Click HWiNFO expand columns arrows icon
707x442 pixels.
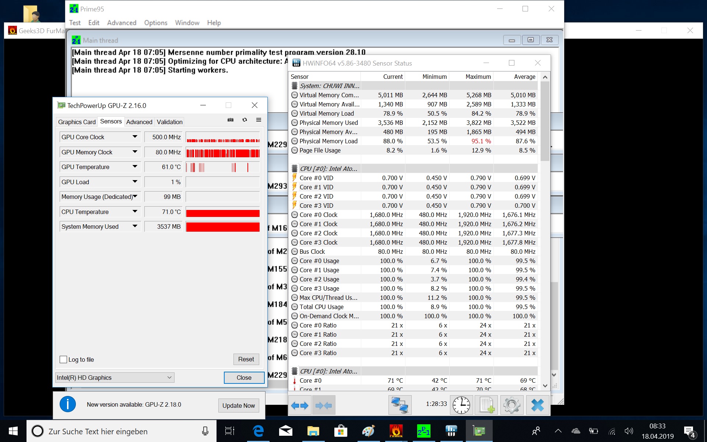tap(300, 406)
